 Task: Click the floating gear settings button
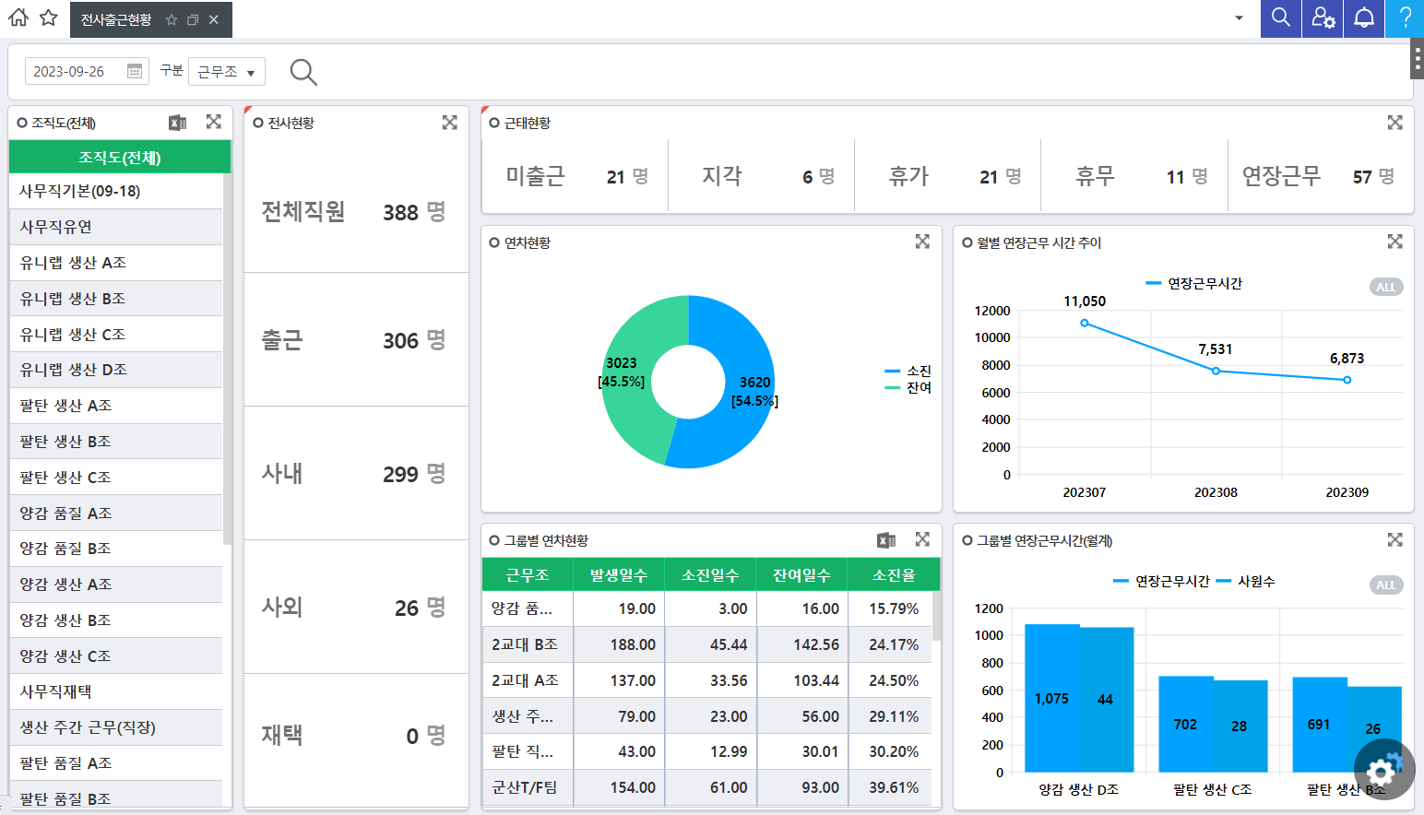[1383, 771]
